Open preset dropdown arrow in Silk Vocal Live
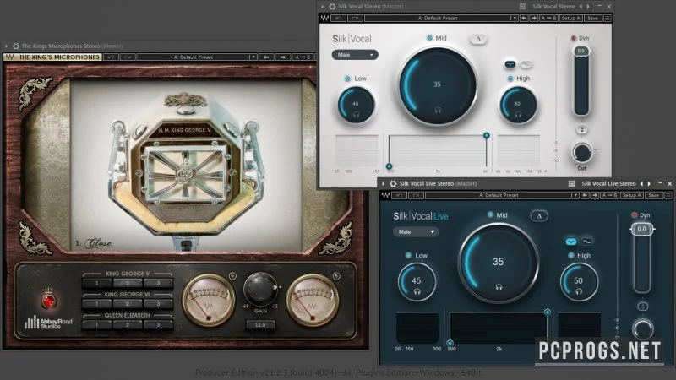Screen dimensions: 676x380 pos(574,195)
